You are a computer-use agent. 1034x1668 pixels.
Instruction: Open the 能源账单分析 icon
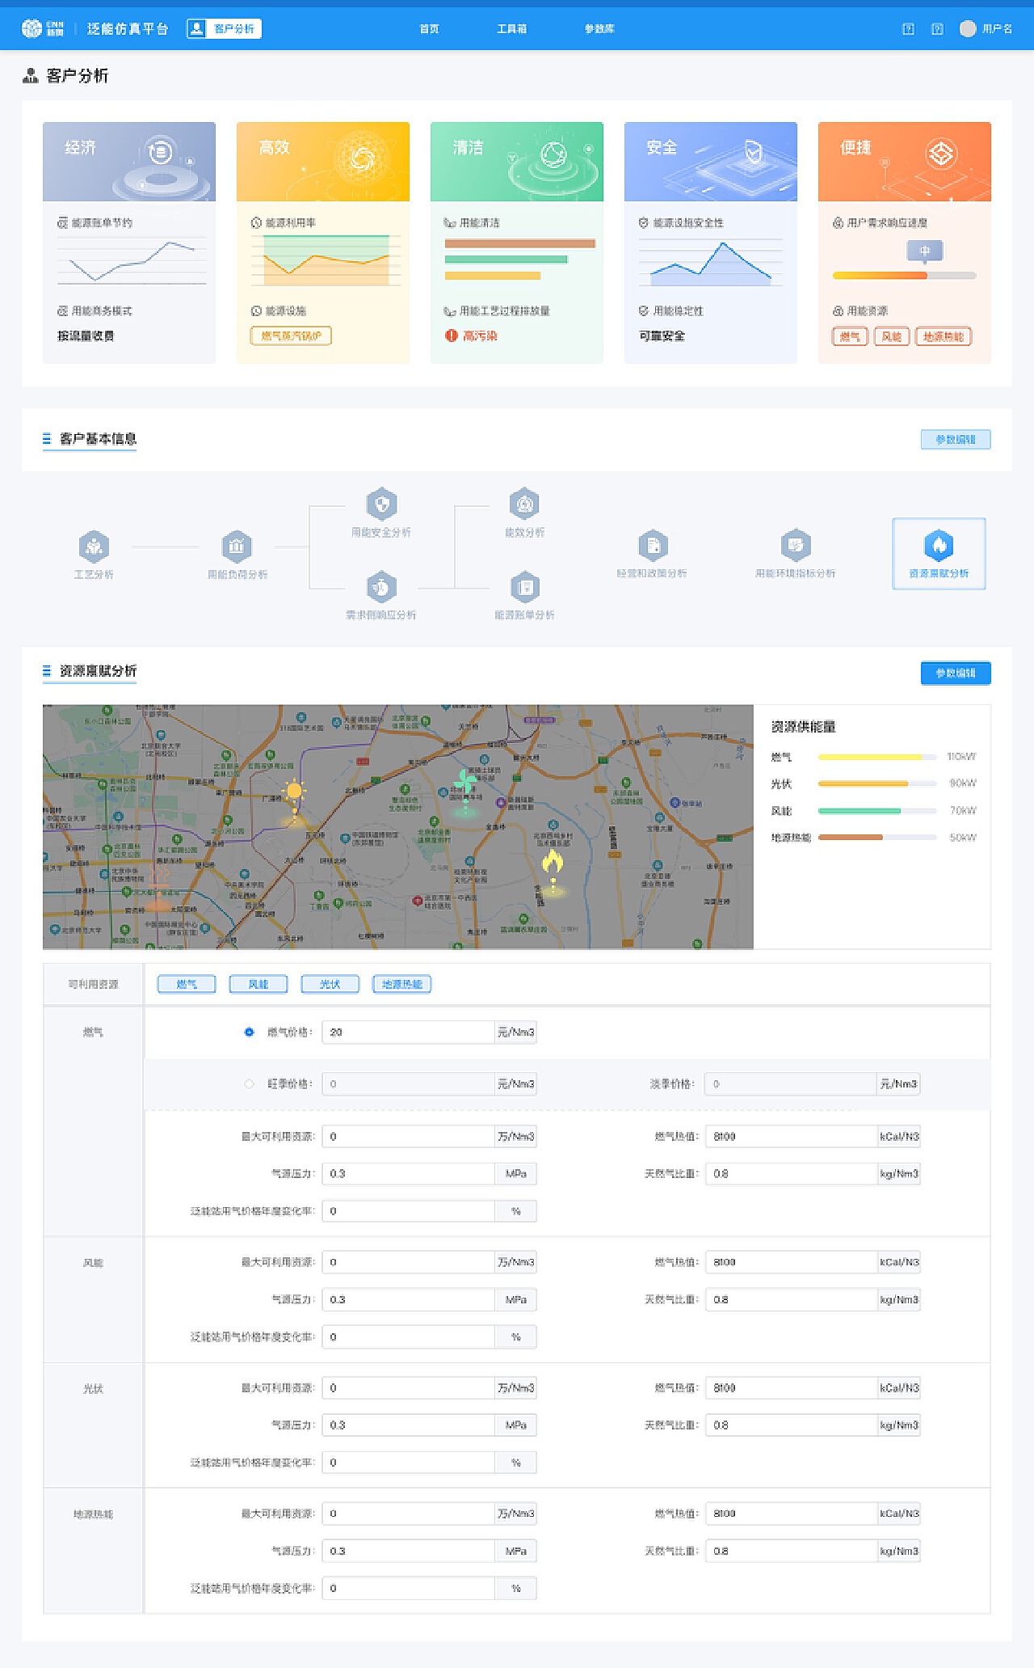(x=524, y=587)
